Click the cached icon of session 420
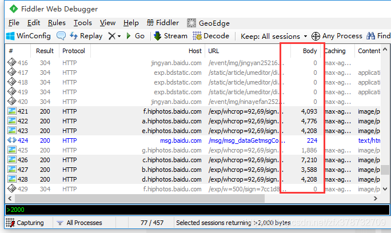Viewport: 391px width, 233px height. point(12,101)
